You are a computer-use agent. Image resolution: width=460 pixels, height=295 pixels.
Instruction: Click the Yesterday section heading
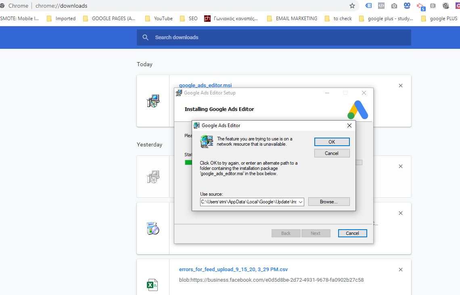(x=149, y=144)
